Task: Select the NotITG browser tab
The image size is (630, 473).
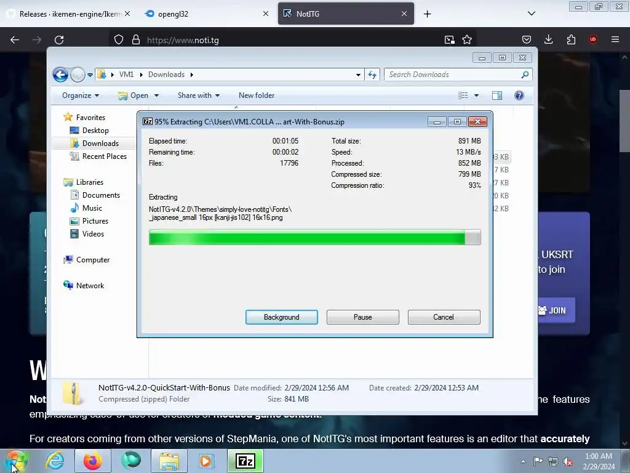Action: (346, 14)
